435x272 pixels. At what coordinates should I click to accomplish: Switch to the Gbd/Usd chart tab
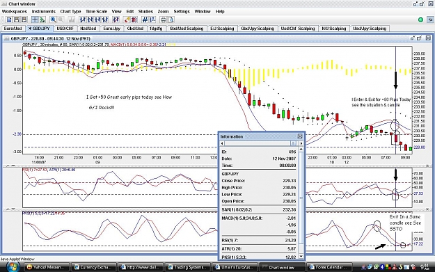click(135, 29)
